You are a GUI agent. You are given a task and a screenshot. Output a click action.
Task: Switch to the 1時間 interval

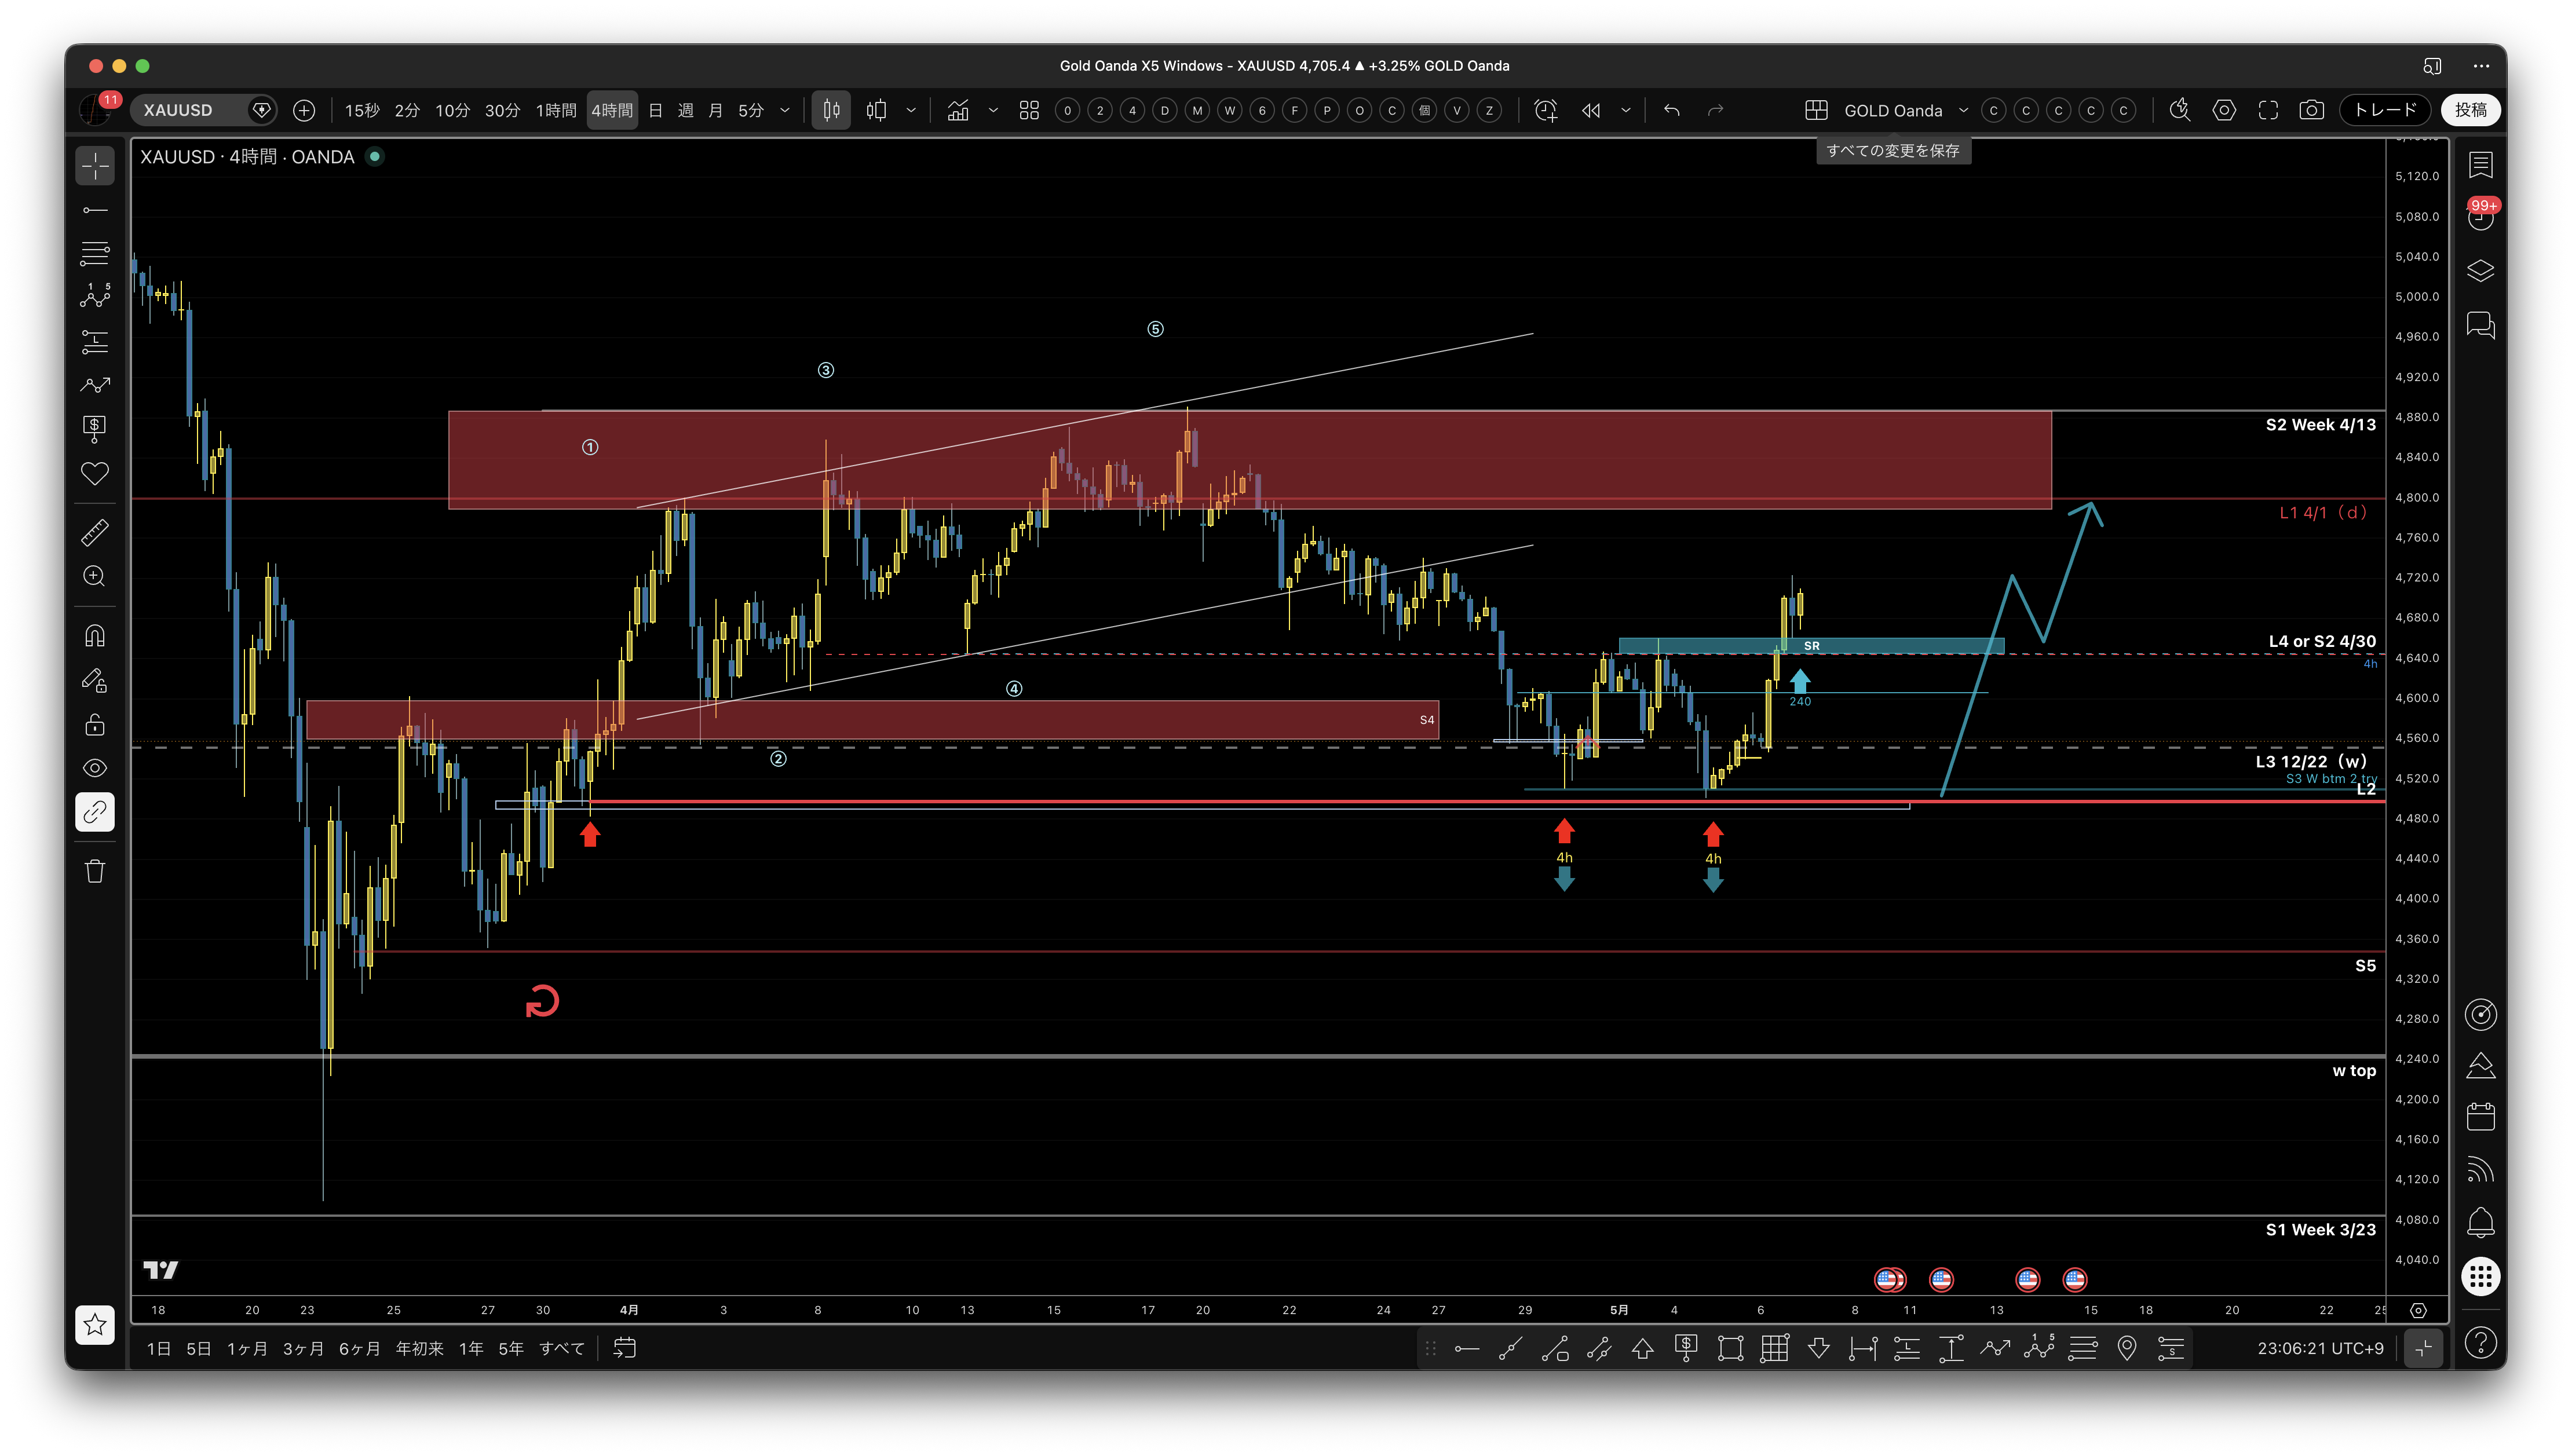[x=556, y=110]
